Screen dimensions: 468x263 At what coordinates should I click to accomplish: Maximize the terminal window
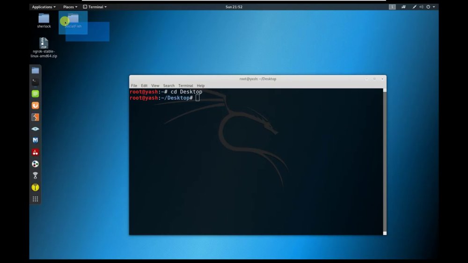click(374, 79)
